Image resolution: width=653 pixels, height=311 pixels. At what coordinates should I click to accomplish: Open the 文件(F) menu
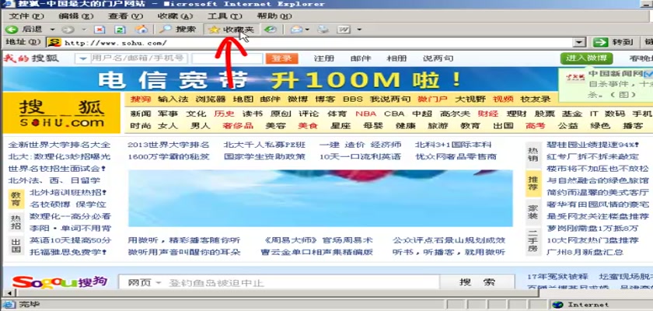26,16
